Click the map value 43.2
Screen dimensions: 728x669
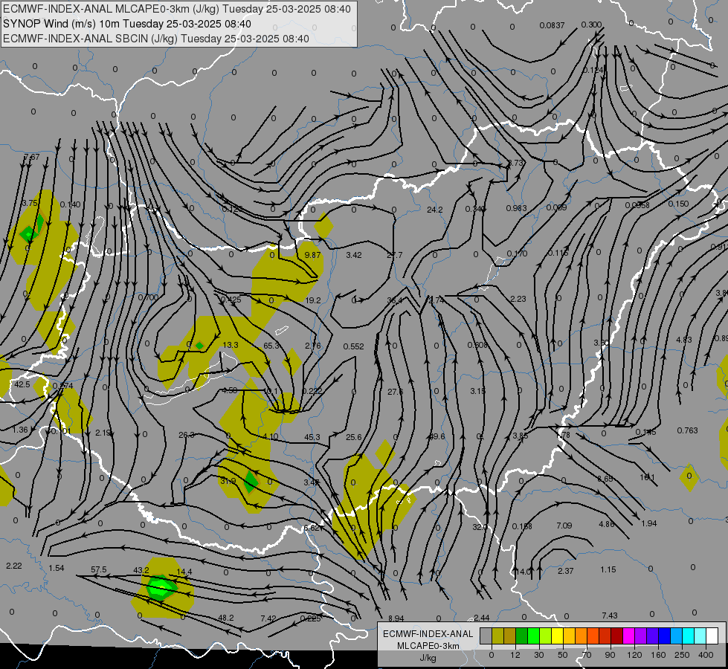(x=141, y=570)
